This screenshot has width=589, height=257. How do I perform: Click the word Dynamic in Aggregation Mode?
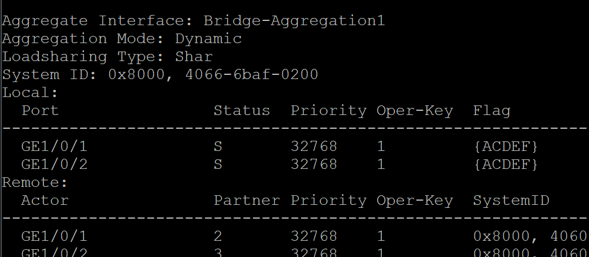tap(208, 39)
